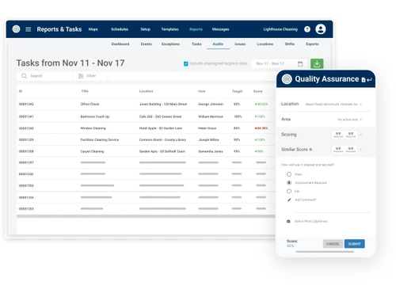Click the green download export button
The width and height of the screenshot is (396, 297).
tap(317, 63)
